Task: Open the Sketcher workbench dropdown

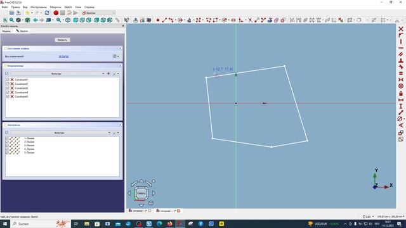Action: (x=98, y=13)
